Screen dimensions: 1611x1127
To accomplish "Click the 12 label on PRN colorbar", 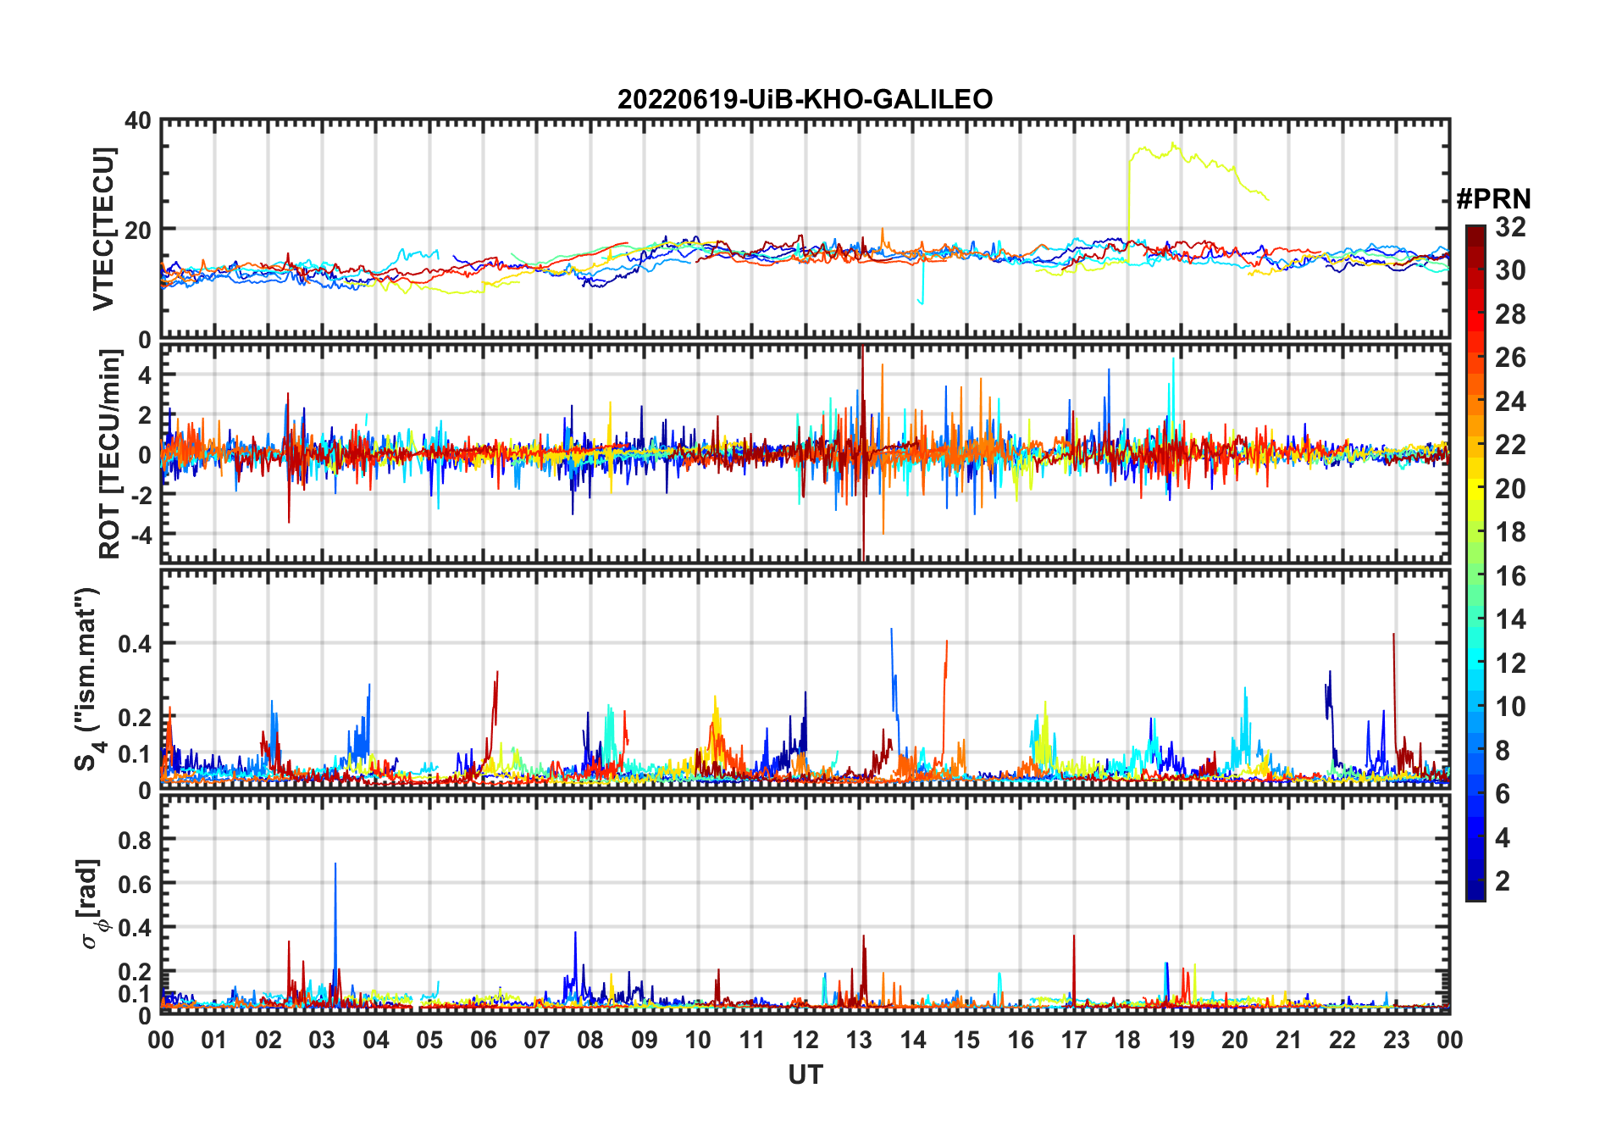I will point(1510,663).
